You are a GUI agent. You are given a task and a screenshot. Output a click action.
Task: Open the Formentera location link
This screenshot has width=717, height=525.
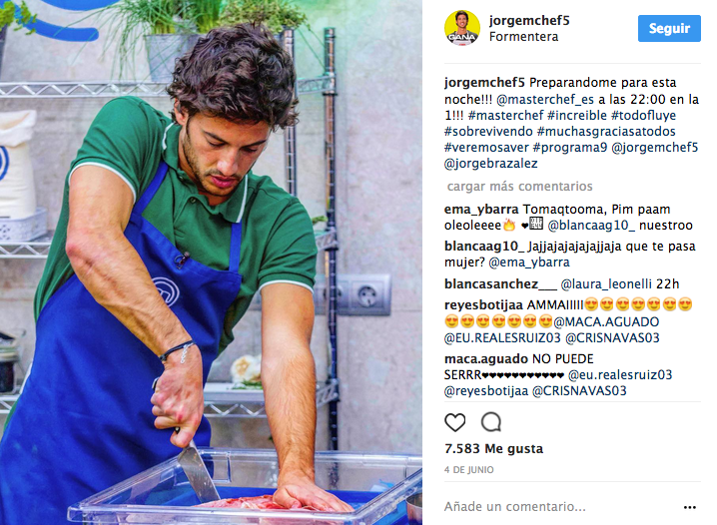(523, 37)
